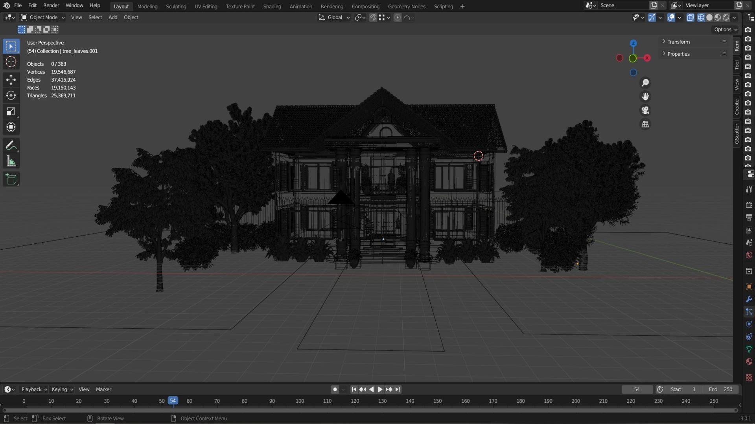Screen dimensions: 755x424
Task: Open World properties globe tab
Action: (749, 255)
